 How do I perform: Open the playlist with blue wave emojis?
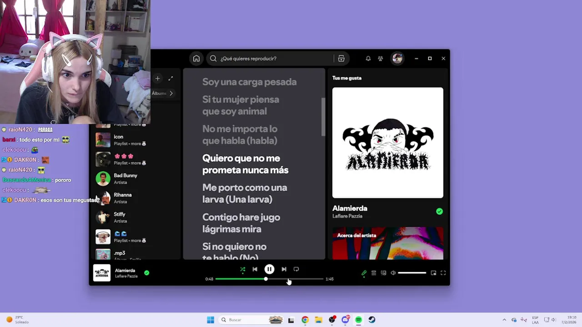click(x=136, y=237)
